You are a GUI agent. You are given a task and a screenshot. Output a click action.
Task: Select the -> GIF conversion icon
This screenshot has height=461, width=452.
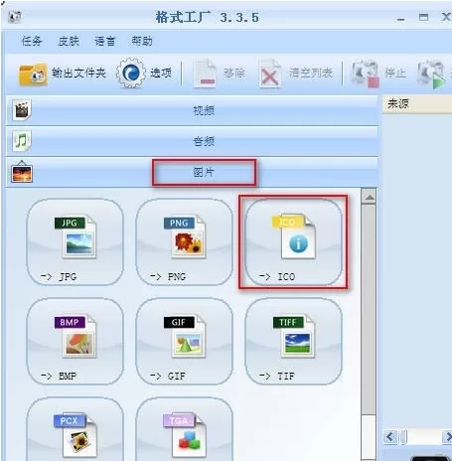tap(185, 342)
